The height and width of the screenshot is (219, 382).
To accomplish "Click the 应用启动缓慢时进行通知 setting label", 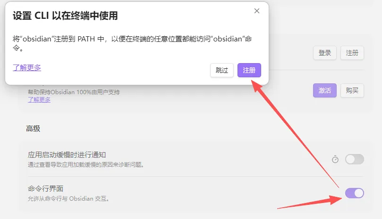I will (x=67, y=155).
